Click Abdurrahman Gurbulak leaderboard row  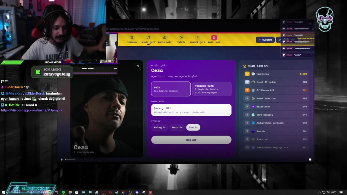(276, 123)
